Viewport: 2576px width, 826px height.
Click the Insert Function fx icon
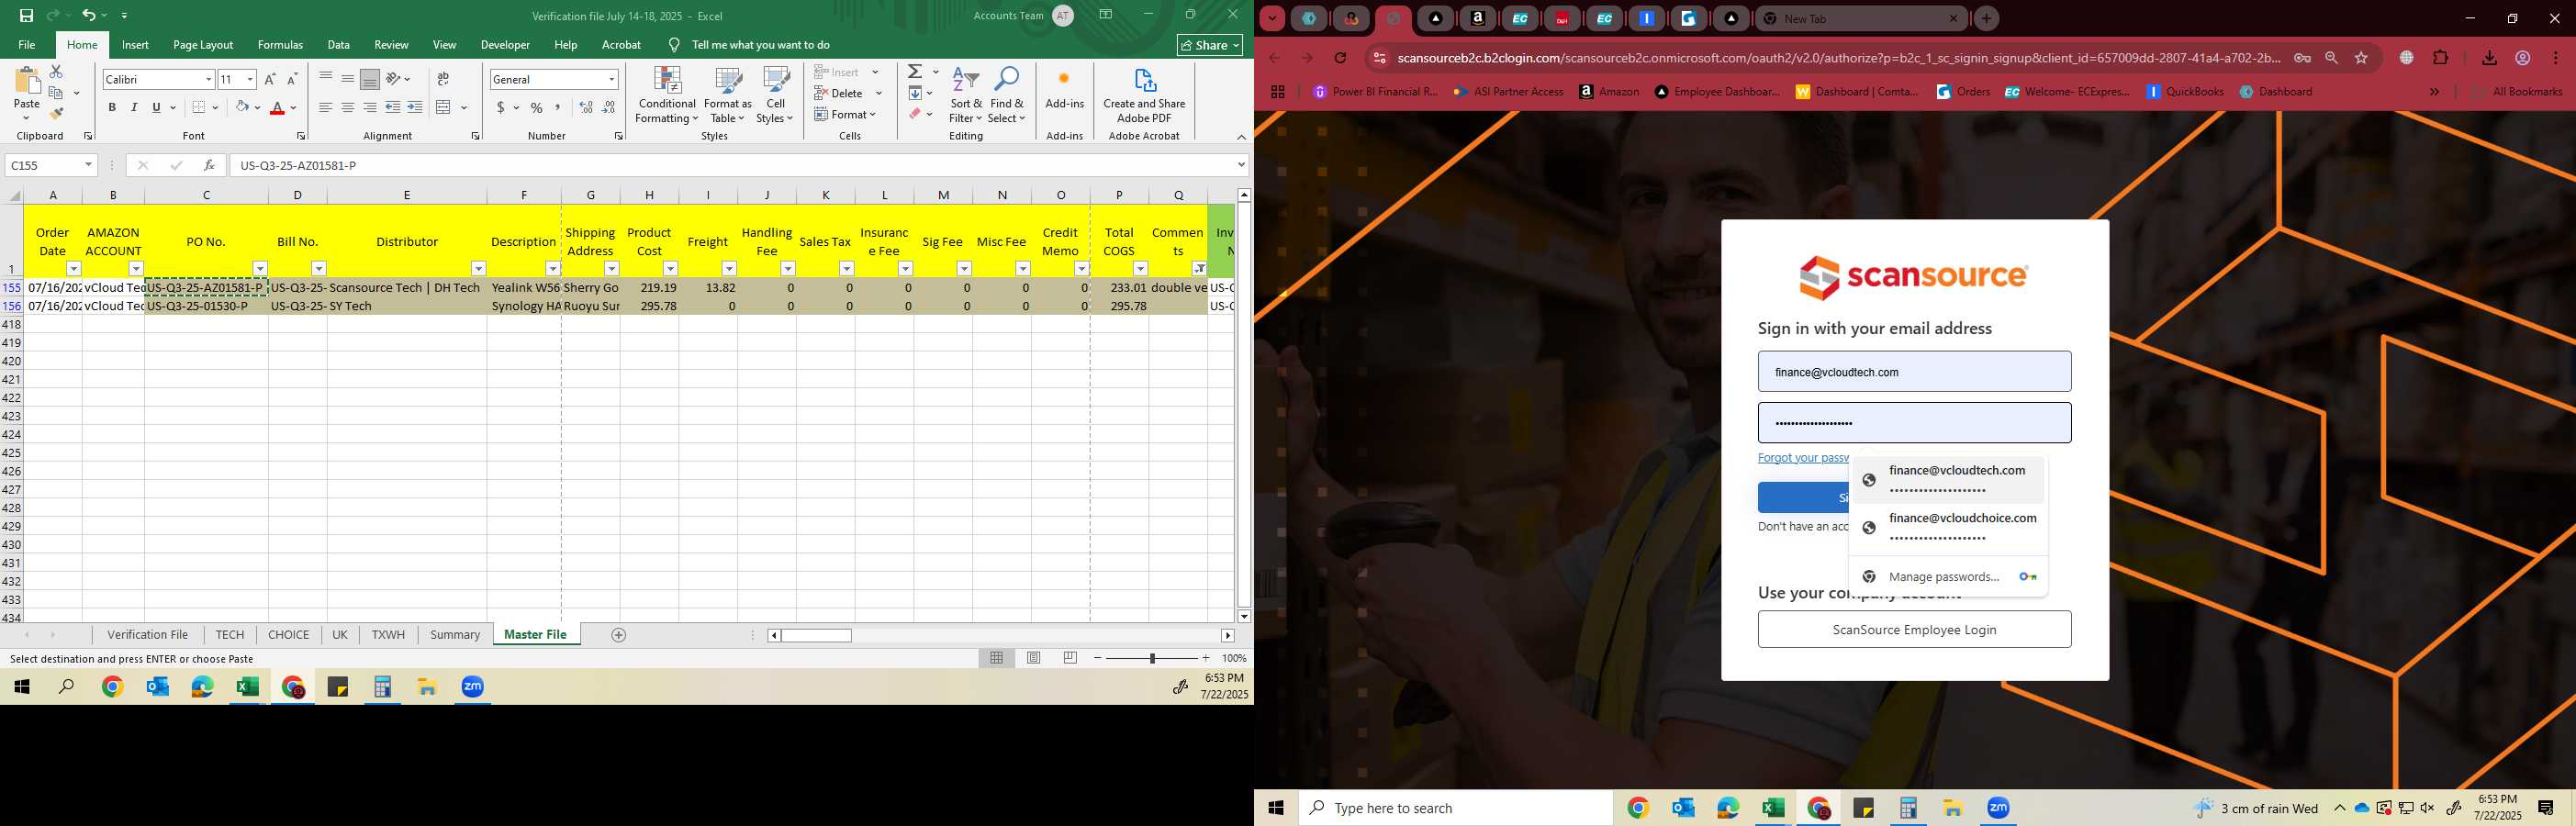208,165
